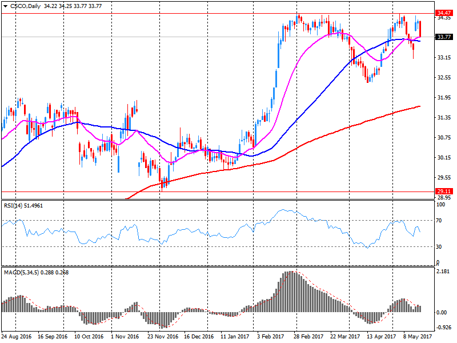Image resolution: width=457 pixels, height=343 pixels.
Task: Select the MACD(5,34,5) 0.288 0.268 label
Action: pos(36,273)
